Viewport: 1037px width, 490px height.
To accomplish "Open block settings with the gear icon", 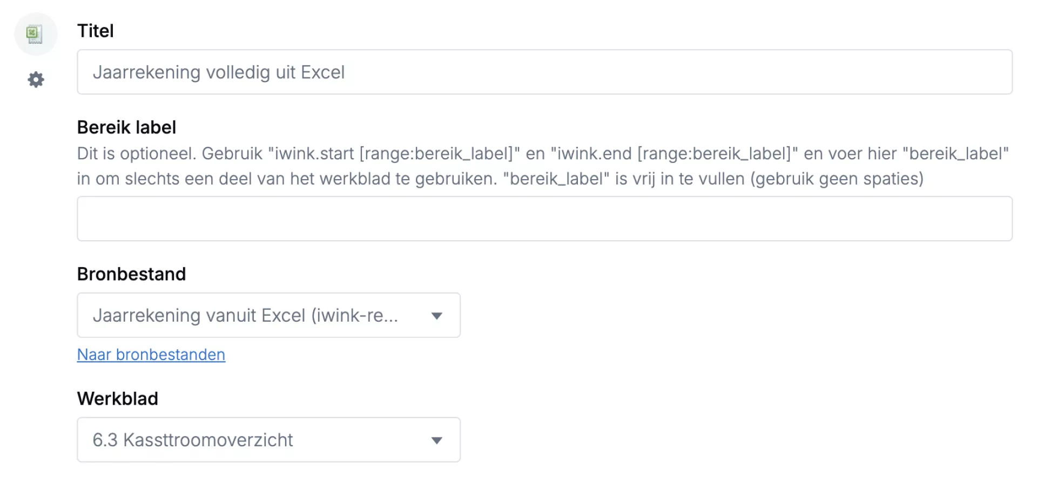I will (x=36, y=80).
